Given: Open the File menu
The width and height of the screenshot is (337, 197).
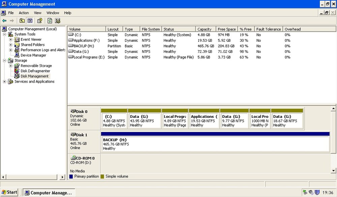Looking at the screenshot, I should [11, 13].
